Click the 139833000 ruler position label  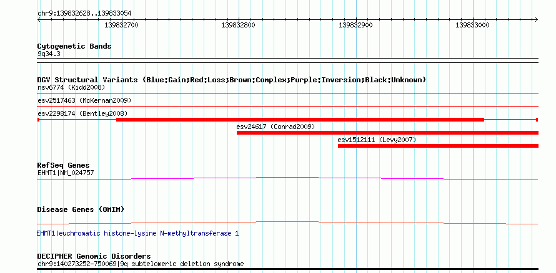(x=472, y=25)
